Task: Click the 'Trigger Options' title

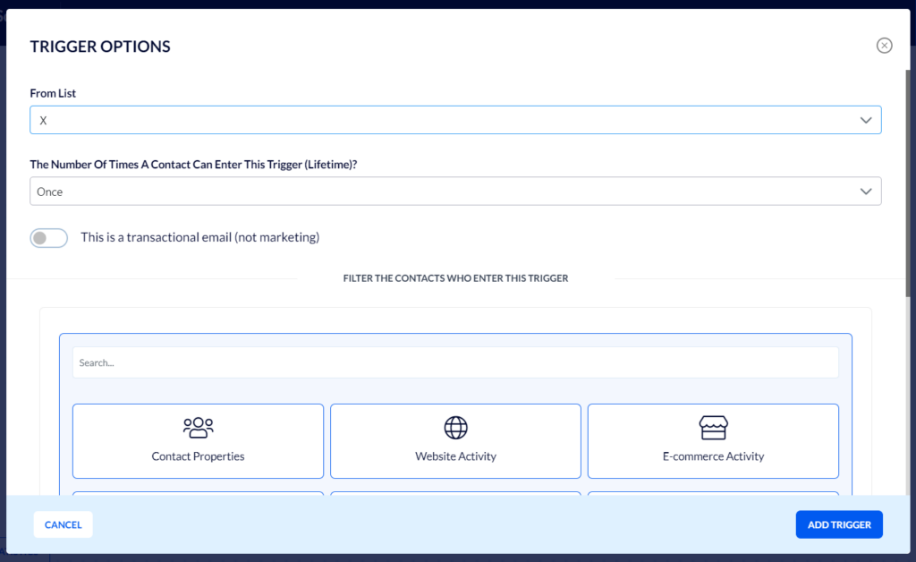Action: point(100,47)
